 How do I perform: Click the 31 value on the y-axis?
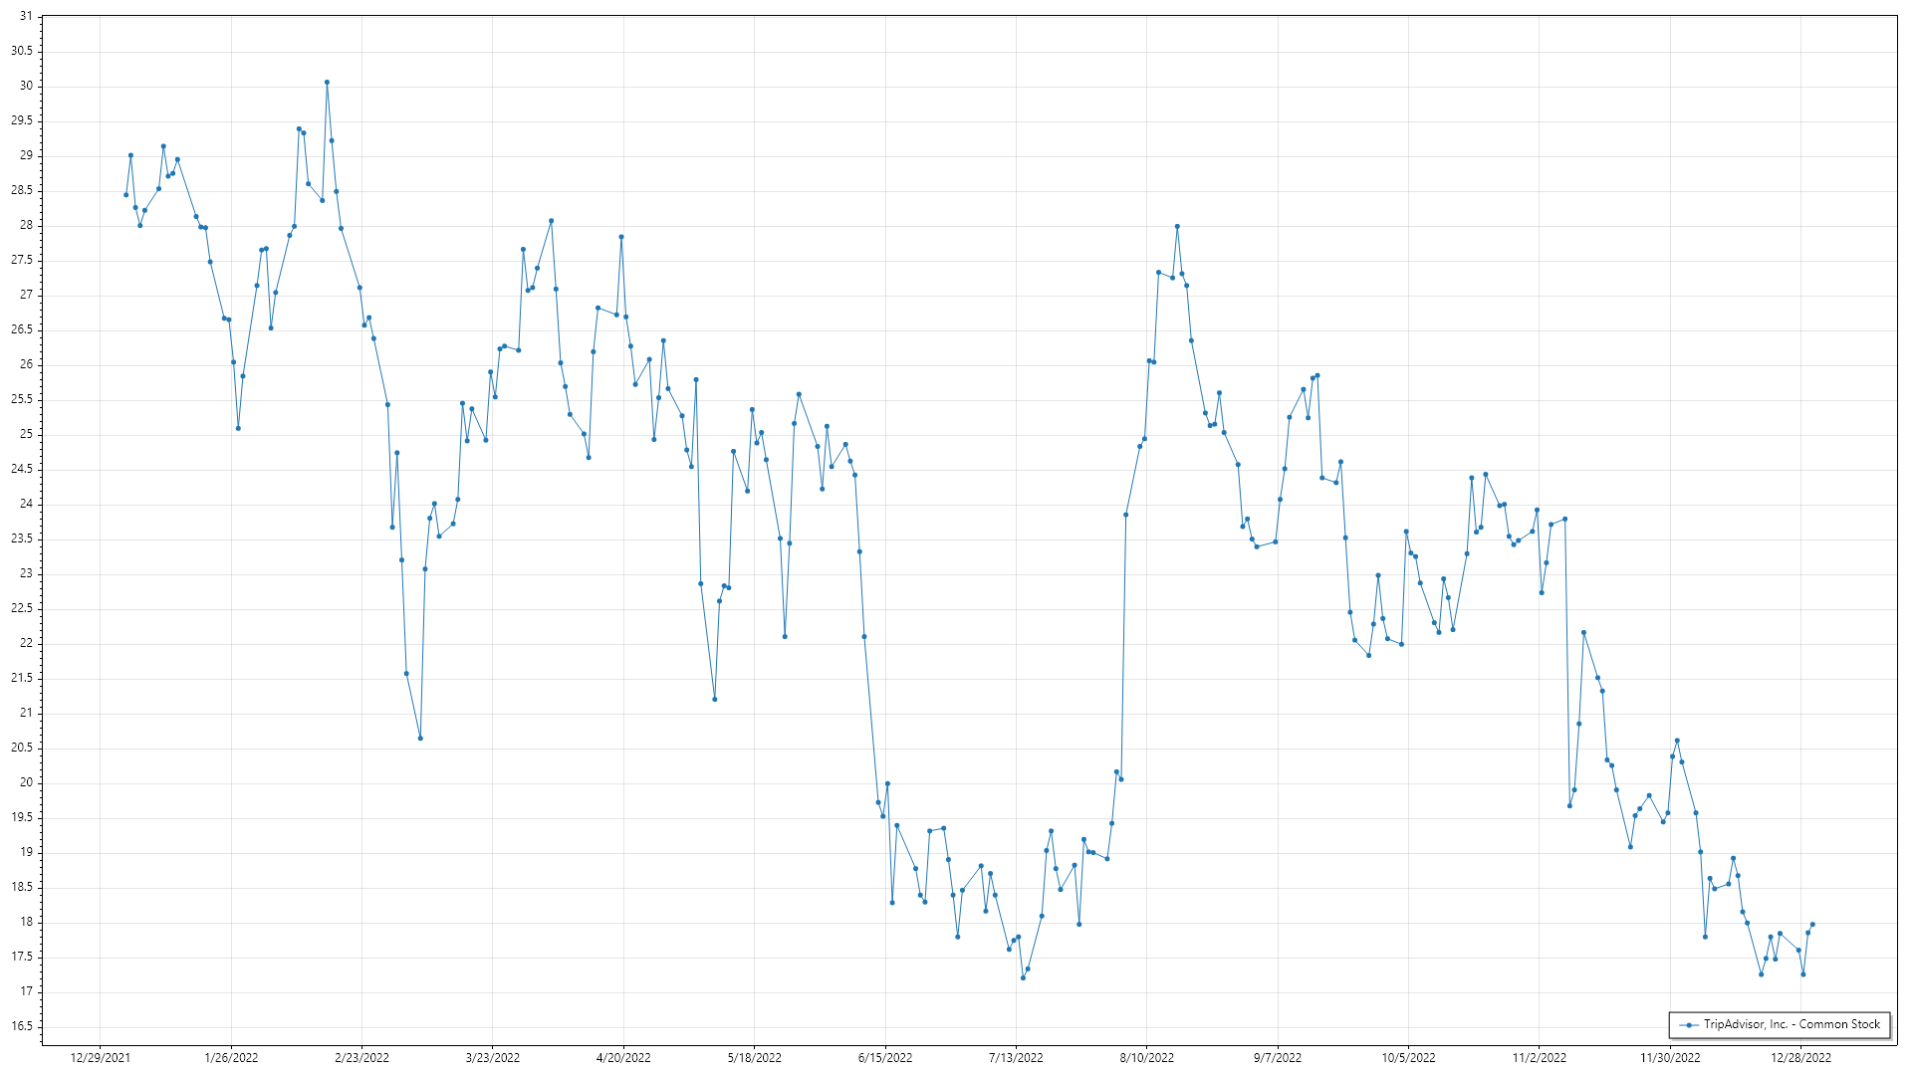(x=26, y=17)
